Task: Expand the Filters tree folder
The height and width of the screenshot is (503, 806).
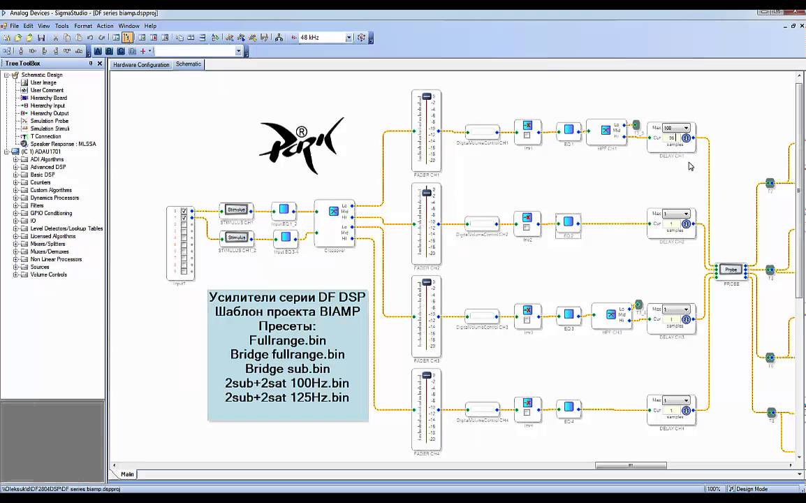Action: (15, 205)
